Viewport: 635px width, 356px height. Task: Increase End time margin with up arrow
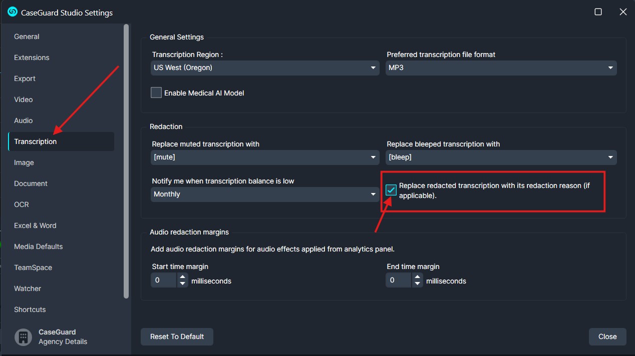417,277
